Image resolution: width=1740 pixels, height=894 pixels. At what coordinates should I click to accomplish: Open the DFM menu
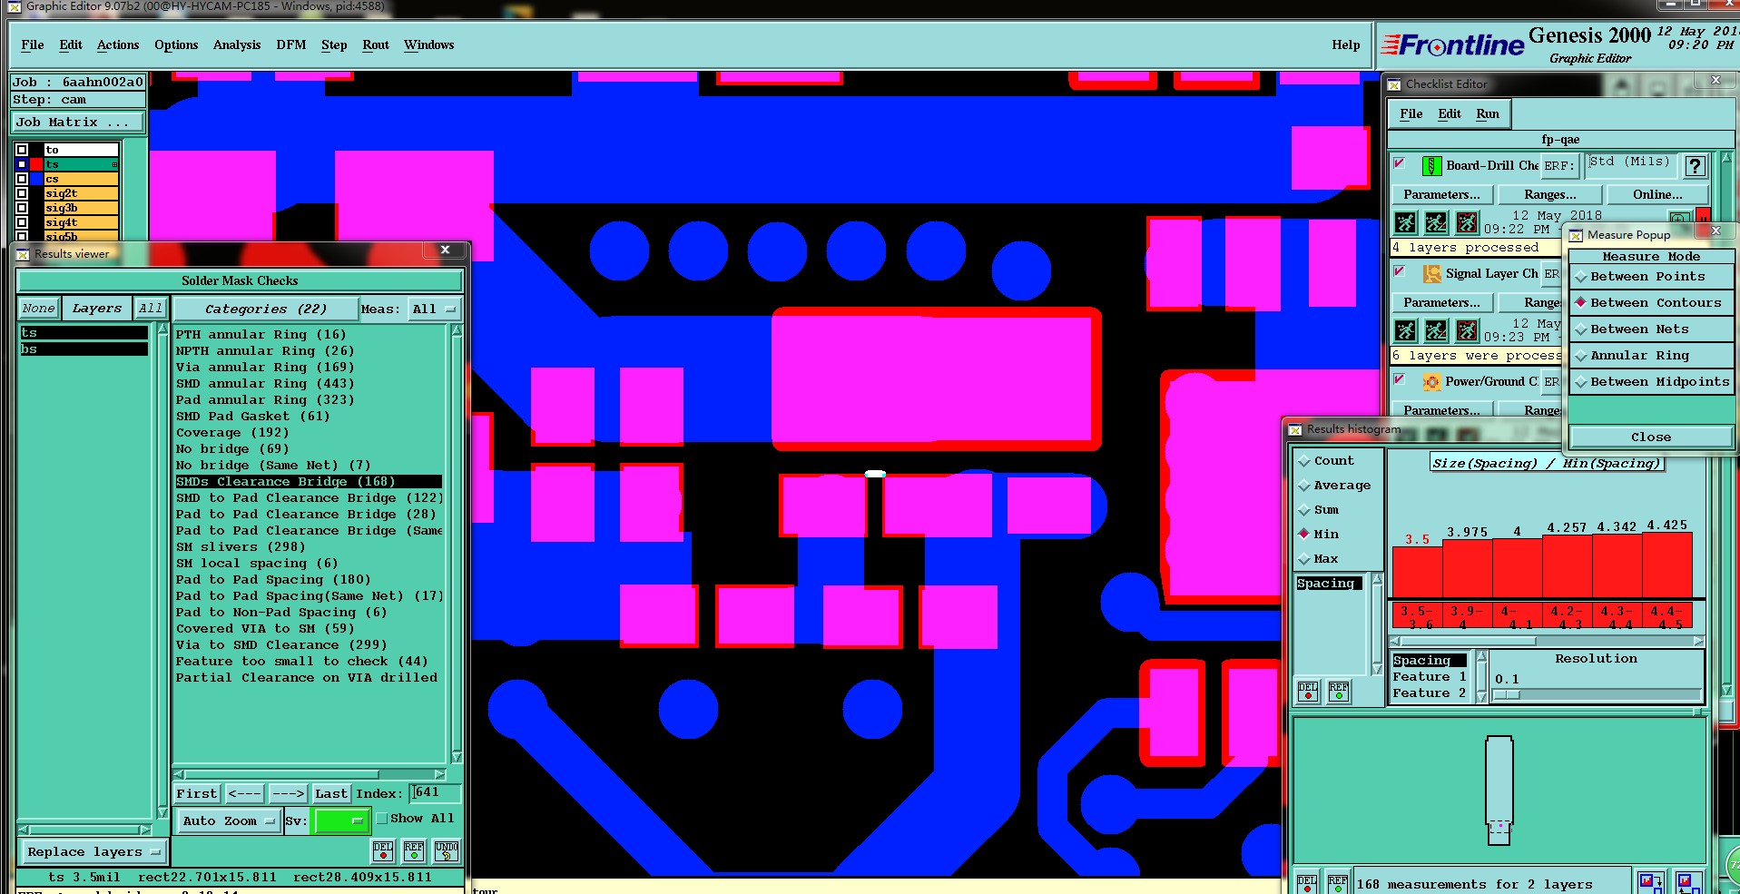pos(291,44)
